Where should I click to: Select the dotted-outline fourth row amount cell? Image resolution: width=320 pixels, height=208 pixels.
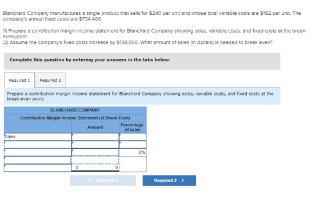95,160
